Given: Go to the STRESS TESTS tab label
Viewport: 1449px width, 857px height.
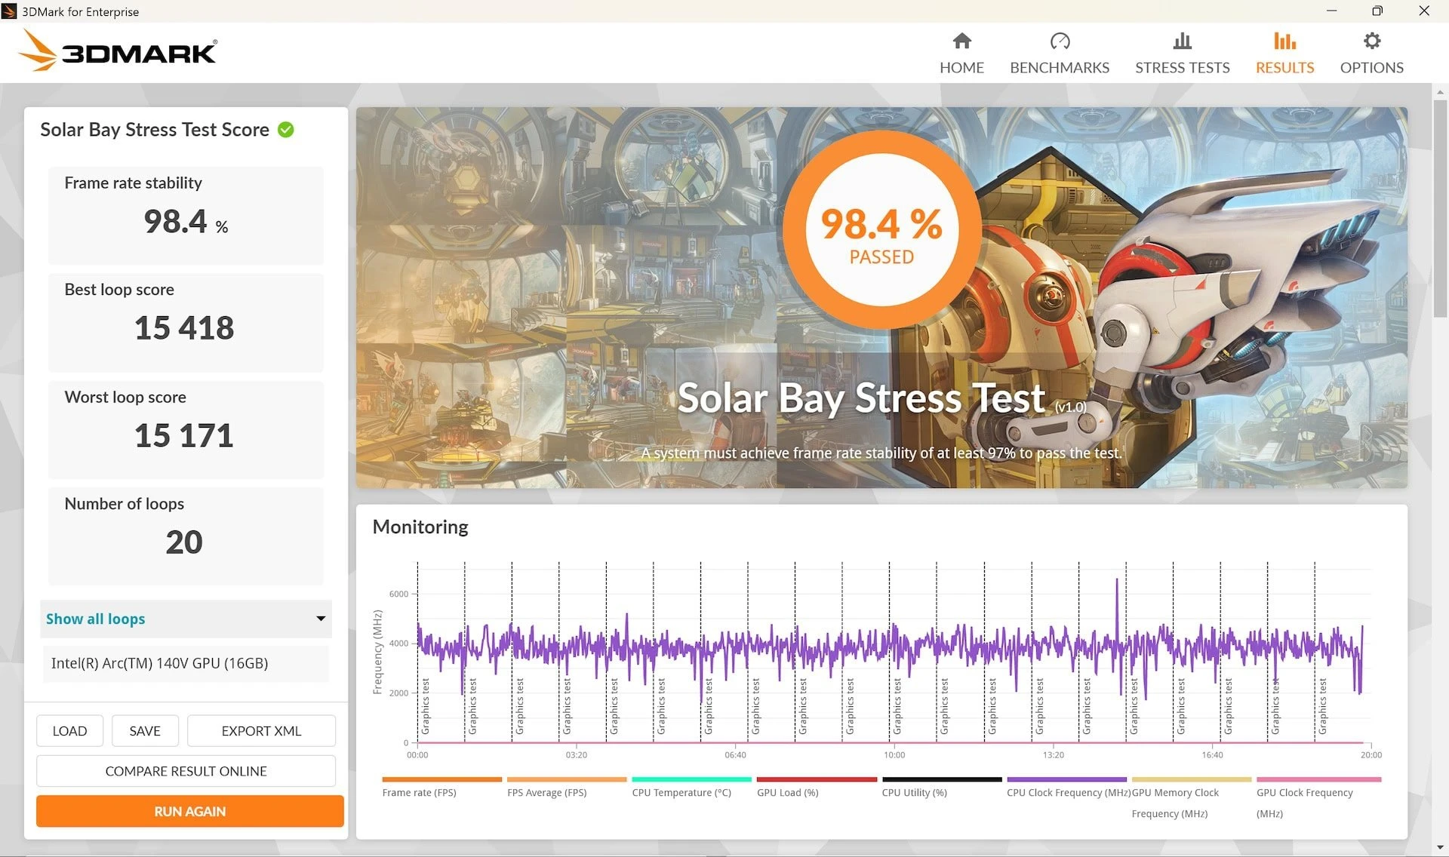Looking at the screenshot, I should (x=1182, y=68).
